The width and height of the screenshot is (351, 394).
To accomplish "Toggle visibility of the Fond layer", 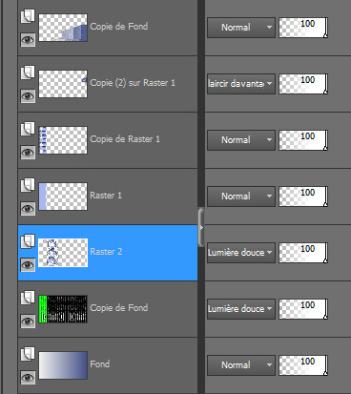I will coord(28,378).
